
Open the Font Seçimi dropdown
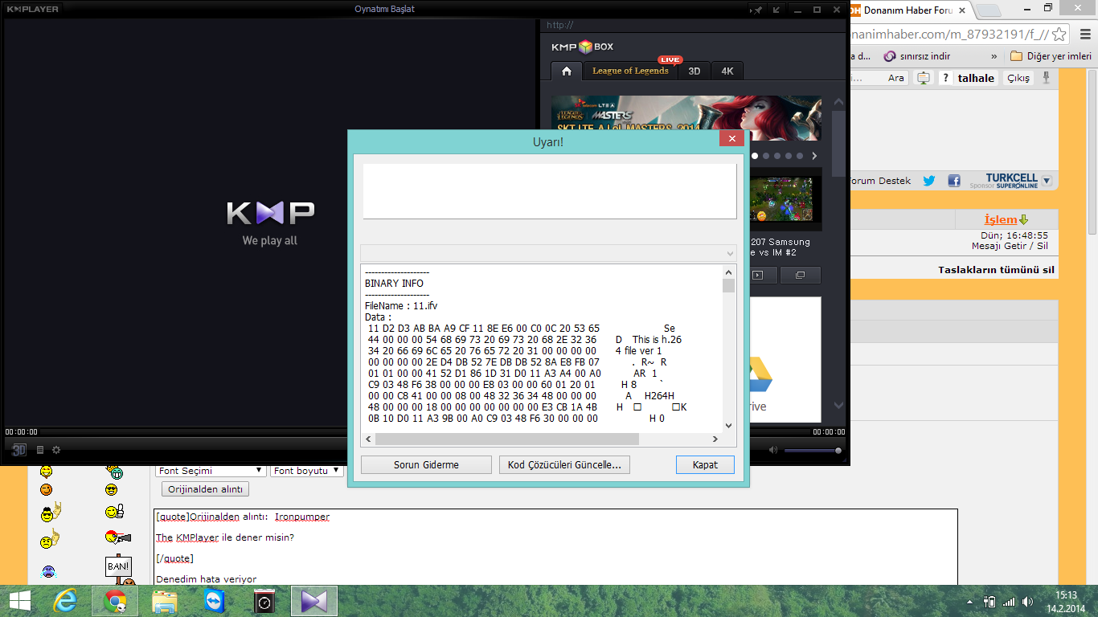pyautogui.click(x=210, y=471)
